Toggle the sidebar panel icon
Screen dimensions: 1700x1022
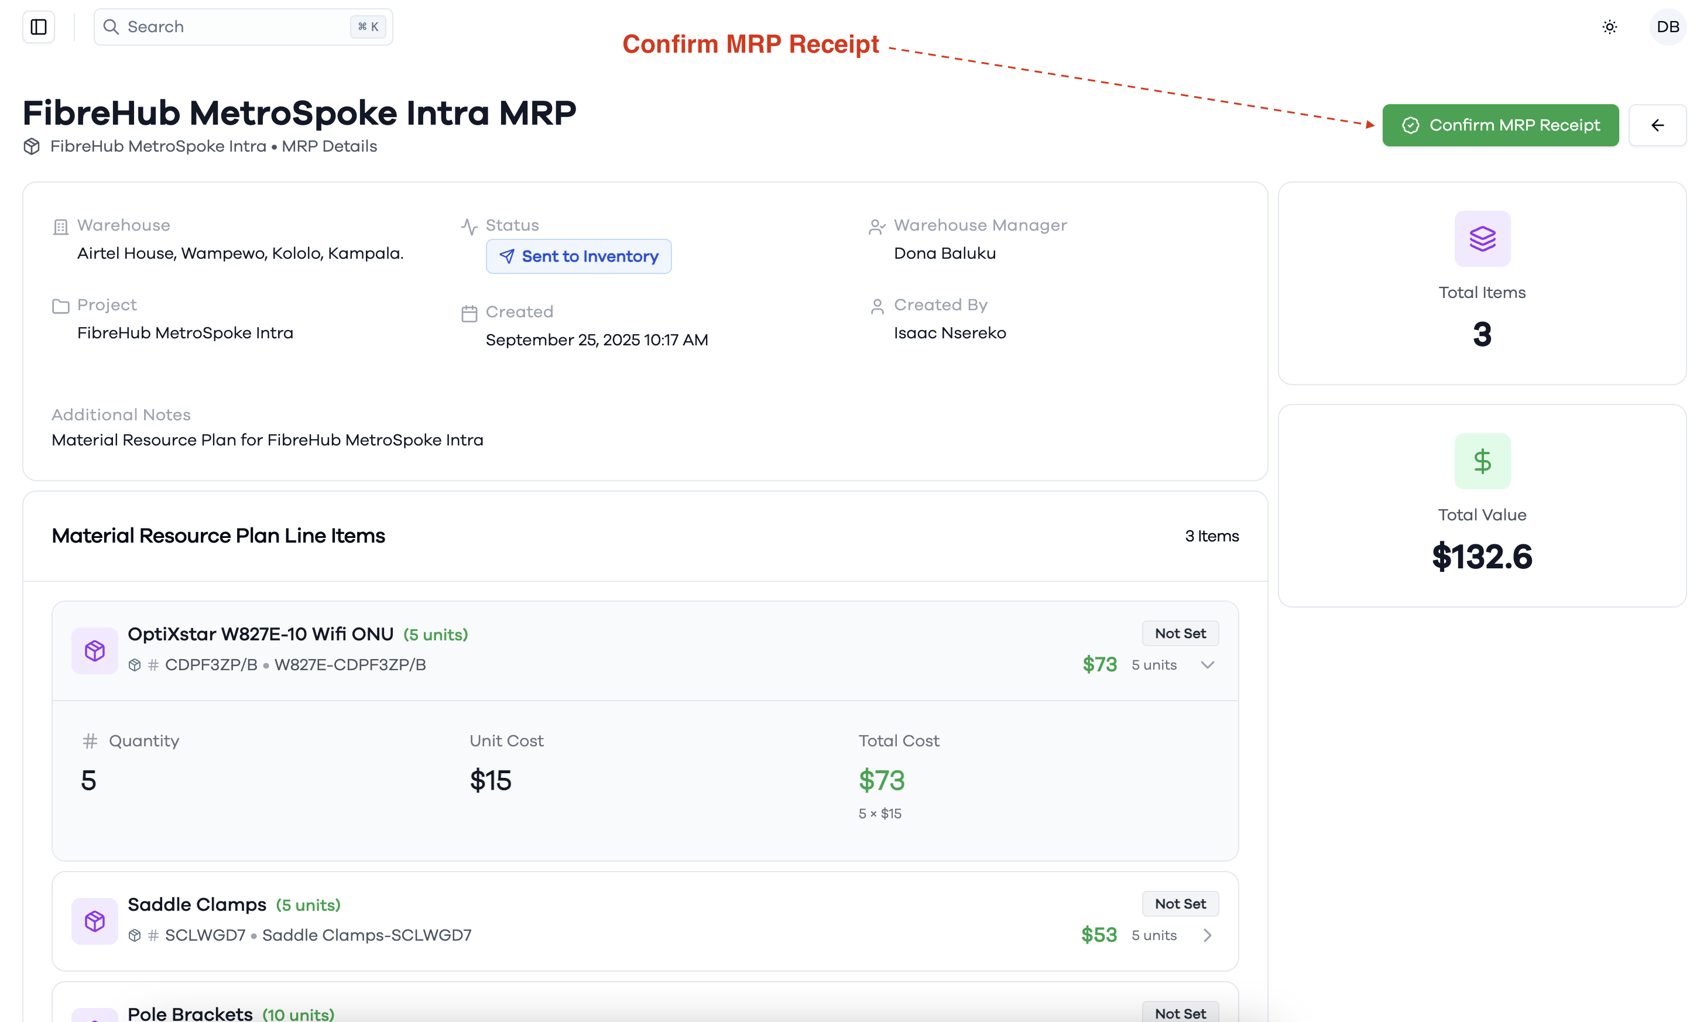[x=39, y=27]
